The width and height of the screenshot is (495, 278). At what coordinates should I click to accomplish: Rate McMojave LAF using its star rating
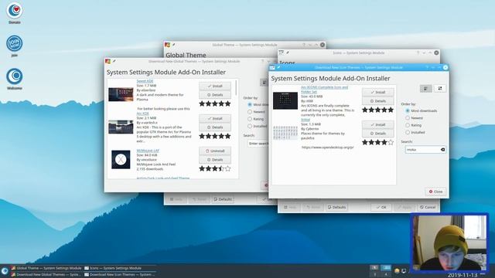pos(215,168)
